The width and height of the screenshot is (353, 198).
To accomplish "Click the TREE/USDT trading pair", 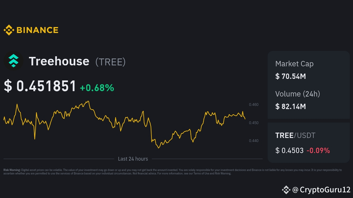I will [x=295, y=135].
